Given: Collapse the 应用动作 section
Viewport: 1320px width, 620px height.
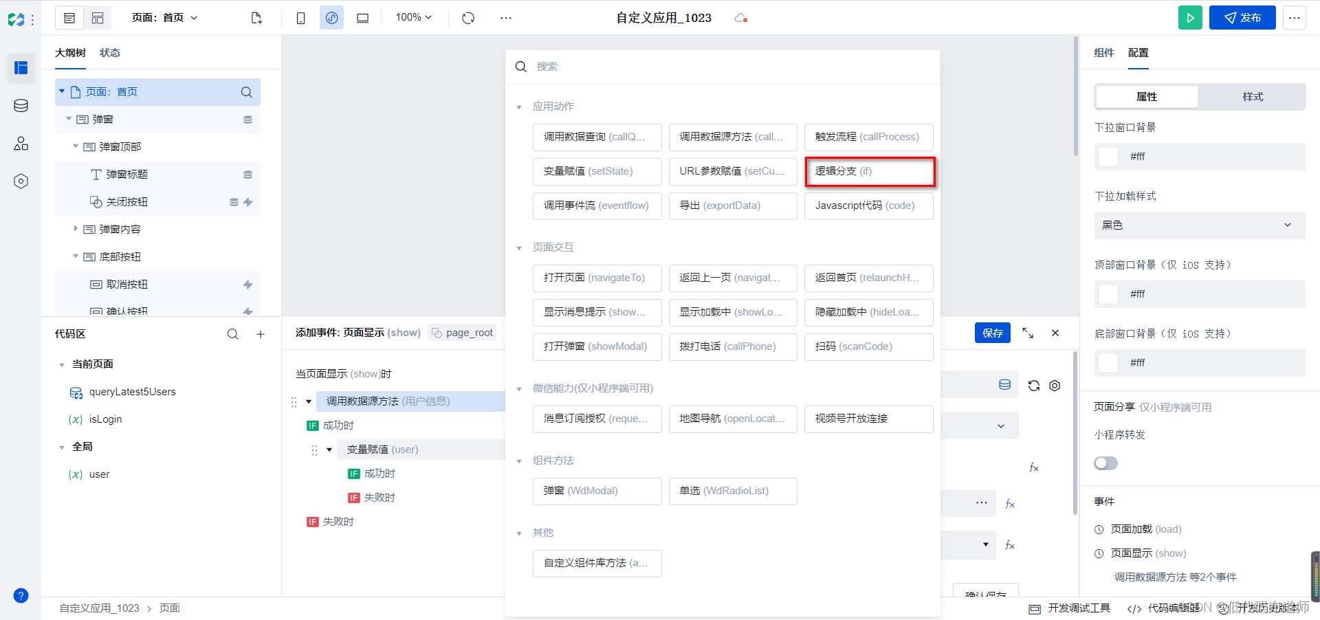Looking at the screenshot, I should coord(519,107).
